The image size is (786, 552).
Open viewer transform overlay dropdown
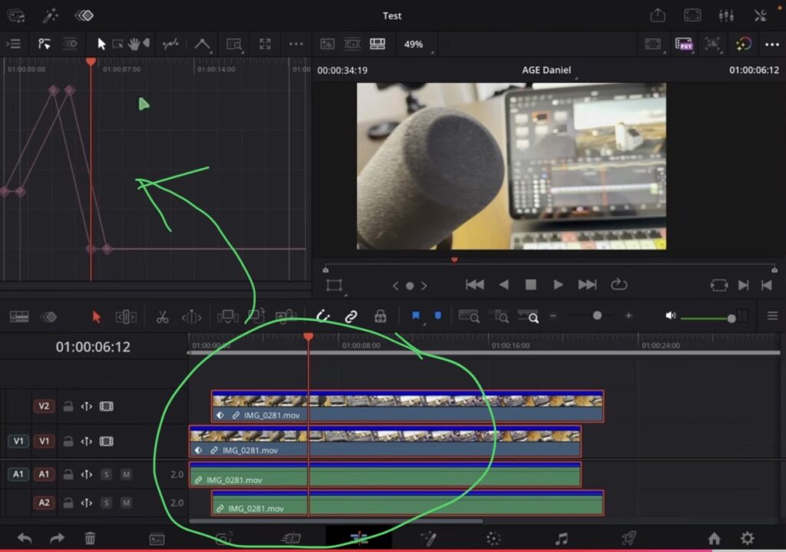pyautogui.click(x=335, y=286)
